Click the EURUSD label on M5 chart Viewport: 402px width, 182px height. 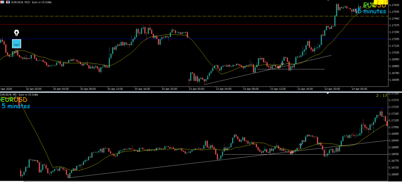[x=14, y=100]
